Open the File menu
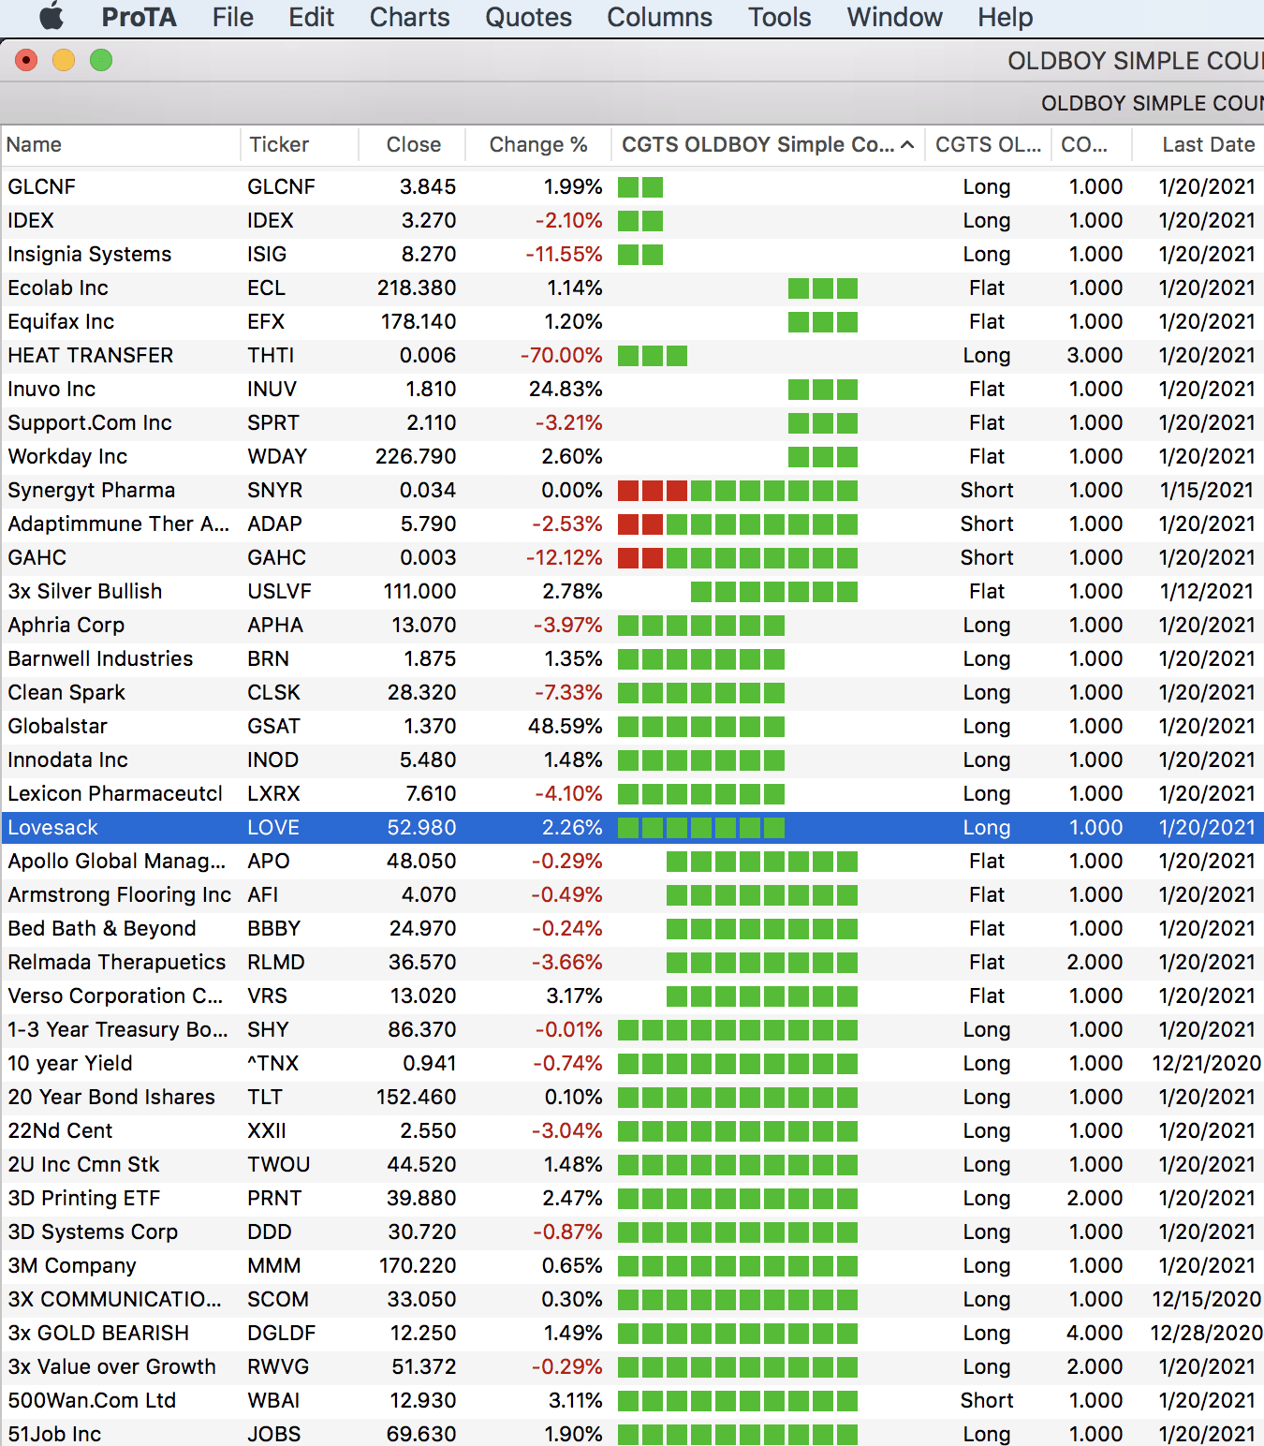The height and width of the screenshot is (1446, 1264). pyautogui.click(x=232, y=17)
